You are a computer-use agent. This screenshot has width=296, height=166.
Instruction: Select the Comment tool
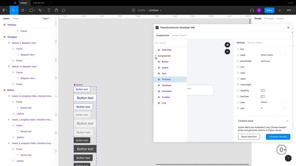[x=64, y=10]
